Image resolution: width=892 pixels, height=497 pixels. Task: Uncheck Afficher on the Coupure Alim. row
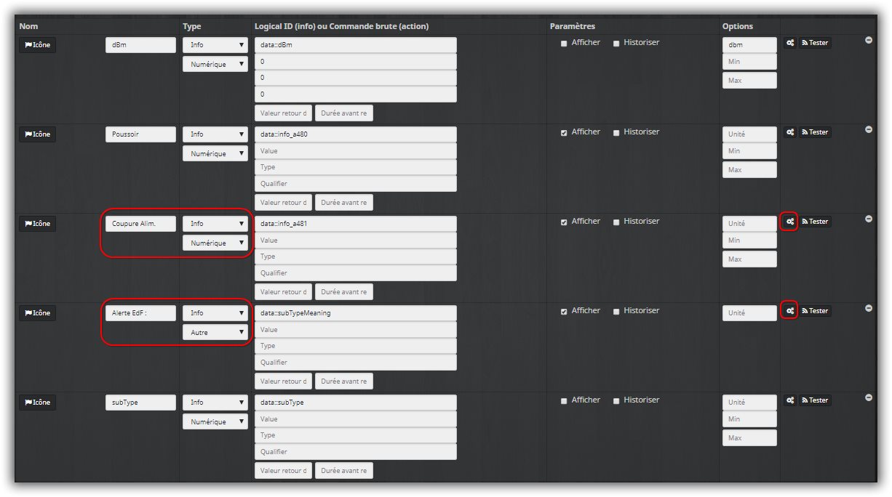[x=564, y=222]
